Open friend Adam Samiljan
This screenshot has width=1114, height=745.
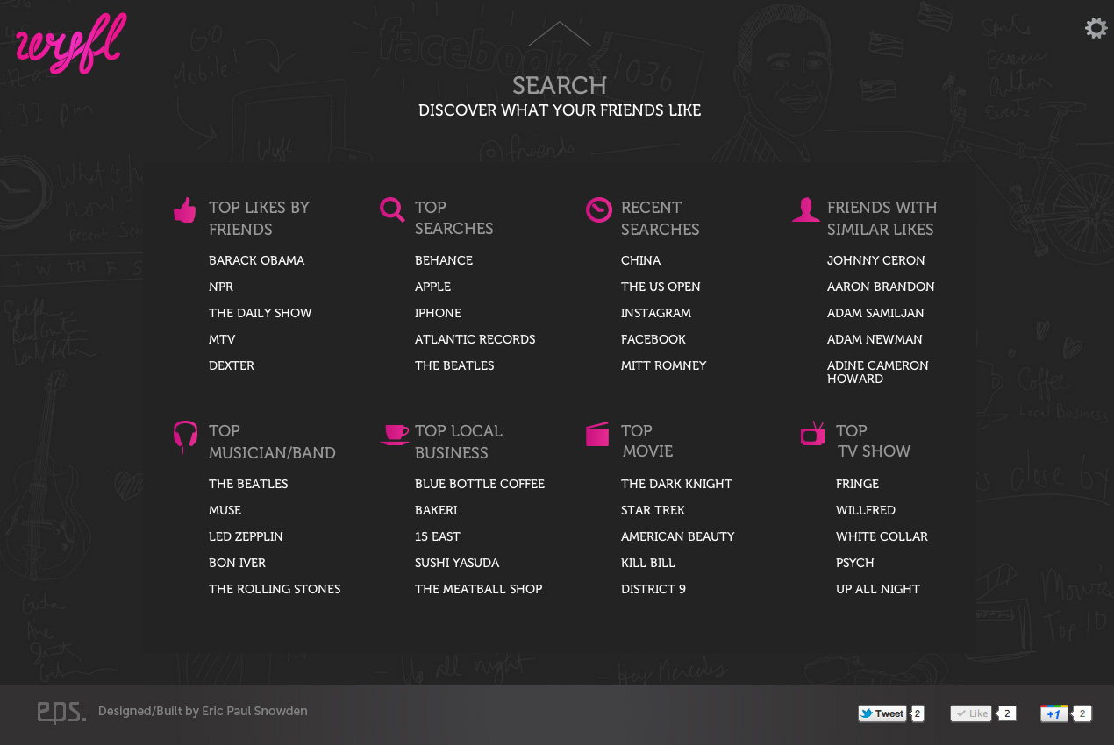(875, 313)
